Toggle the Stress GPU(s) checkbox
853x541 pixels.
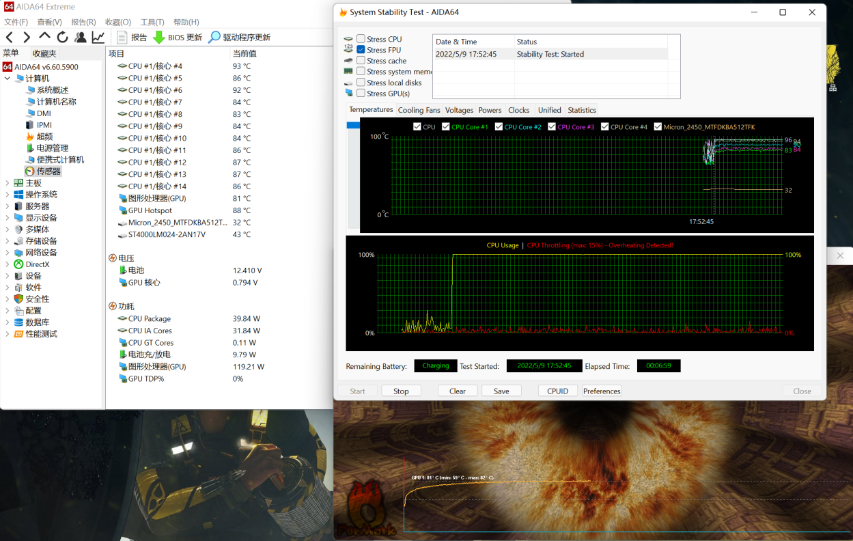point(361,94)
